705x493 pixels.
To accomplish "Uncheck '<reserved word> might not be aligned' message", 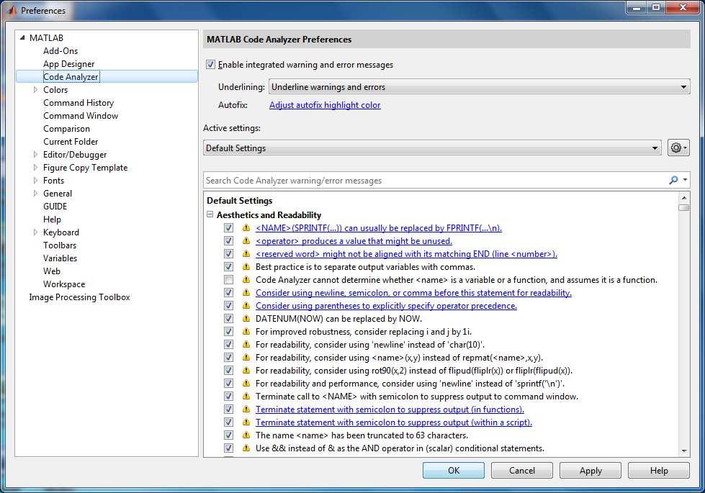I will coord(229,254).
